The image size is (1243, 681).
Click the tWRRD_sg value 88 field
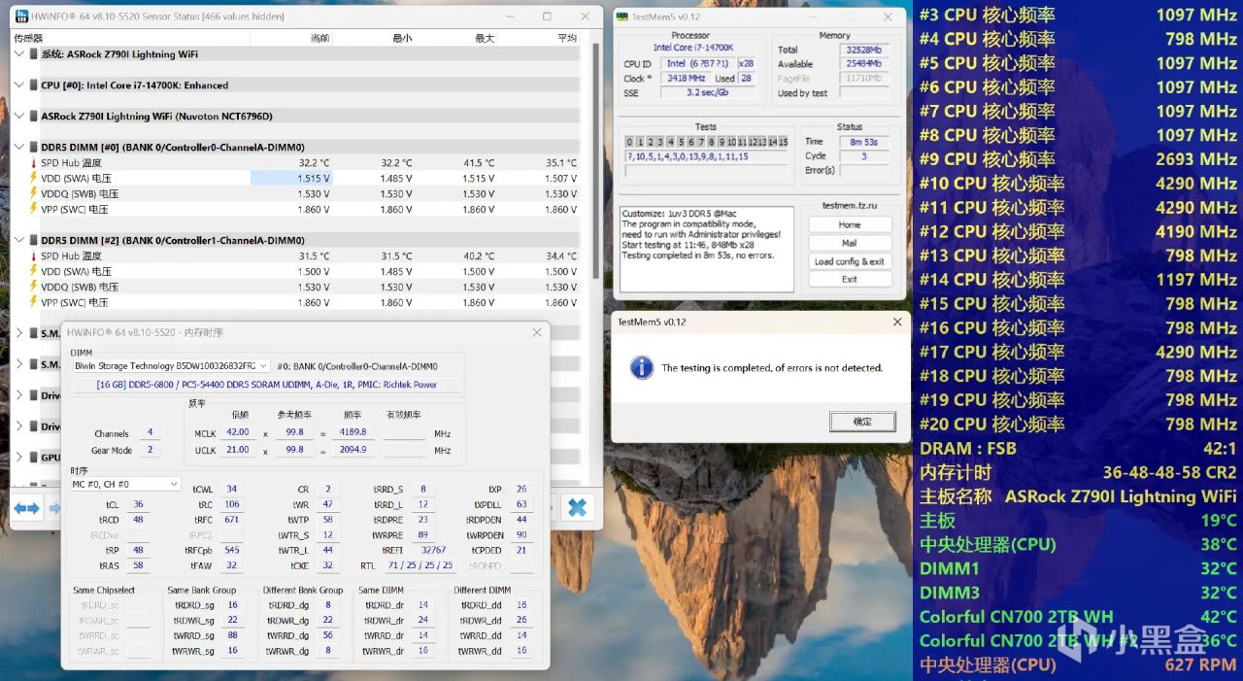click(232, 635)
